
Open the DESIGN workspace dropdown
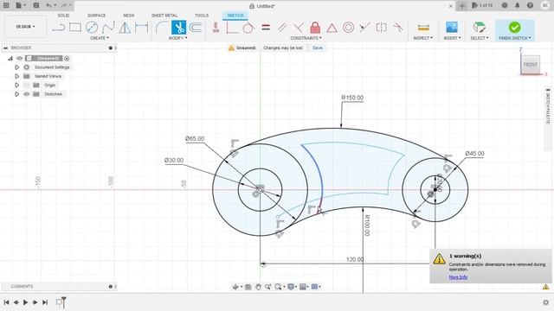pyautogui.click(x=25, y=27)
